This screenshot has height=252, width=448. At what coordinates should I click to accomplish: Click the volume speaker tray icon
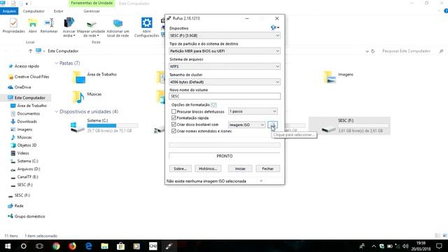point(405,246)
